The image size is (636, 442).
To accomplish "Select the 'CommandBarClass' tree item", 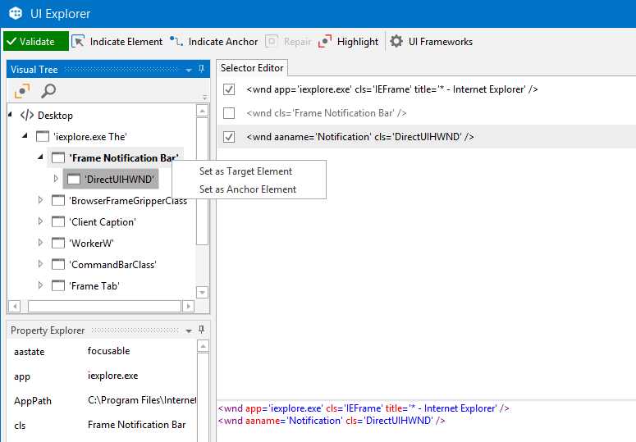I will 112,265.
